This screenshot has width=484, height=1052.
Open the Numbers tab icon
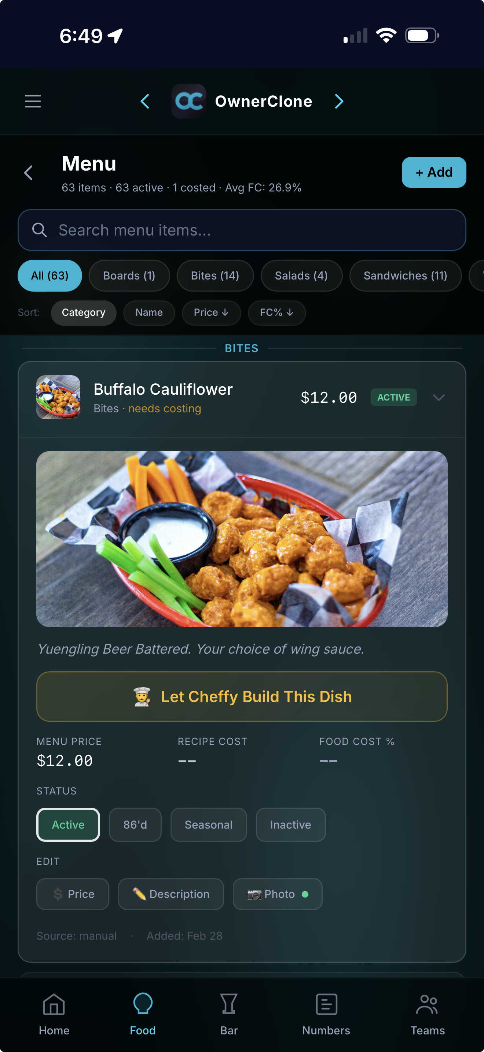(326, 1004)
